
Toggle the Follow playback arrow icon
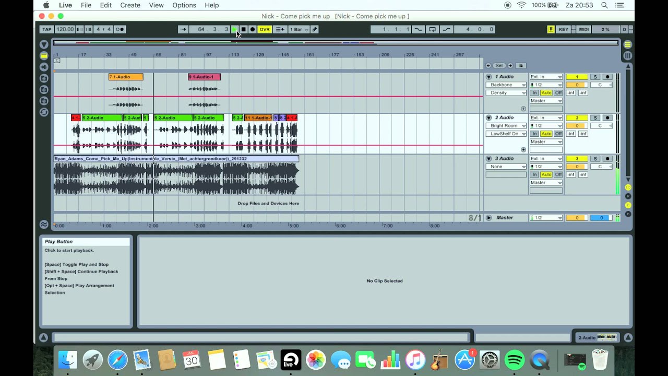[x=183, y=29]
